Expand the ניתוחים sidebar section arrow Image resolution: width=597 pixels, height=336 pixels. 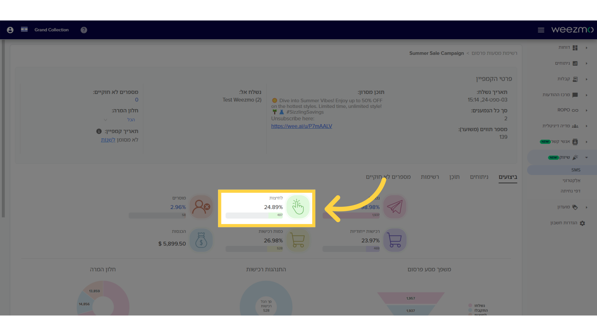(x=586, y=63)
